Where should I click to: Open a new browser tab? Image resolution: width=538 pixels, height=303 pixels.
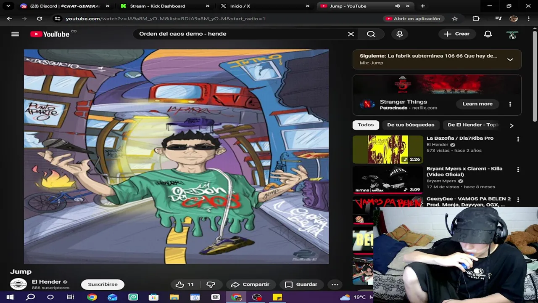click(422, 6)
